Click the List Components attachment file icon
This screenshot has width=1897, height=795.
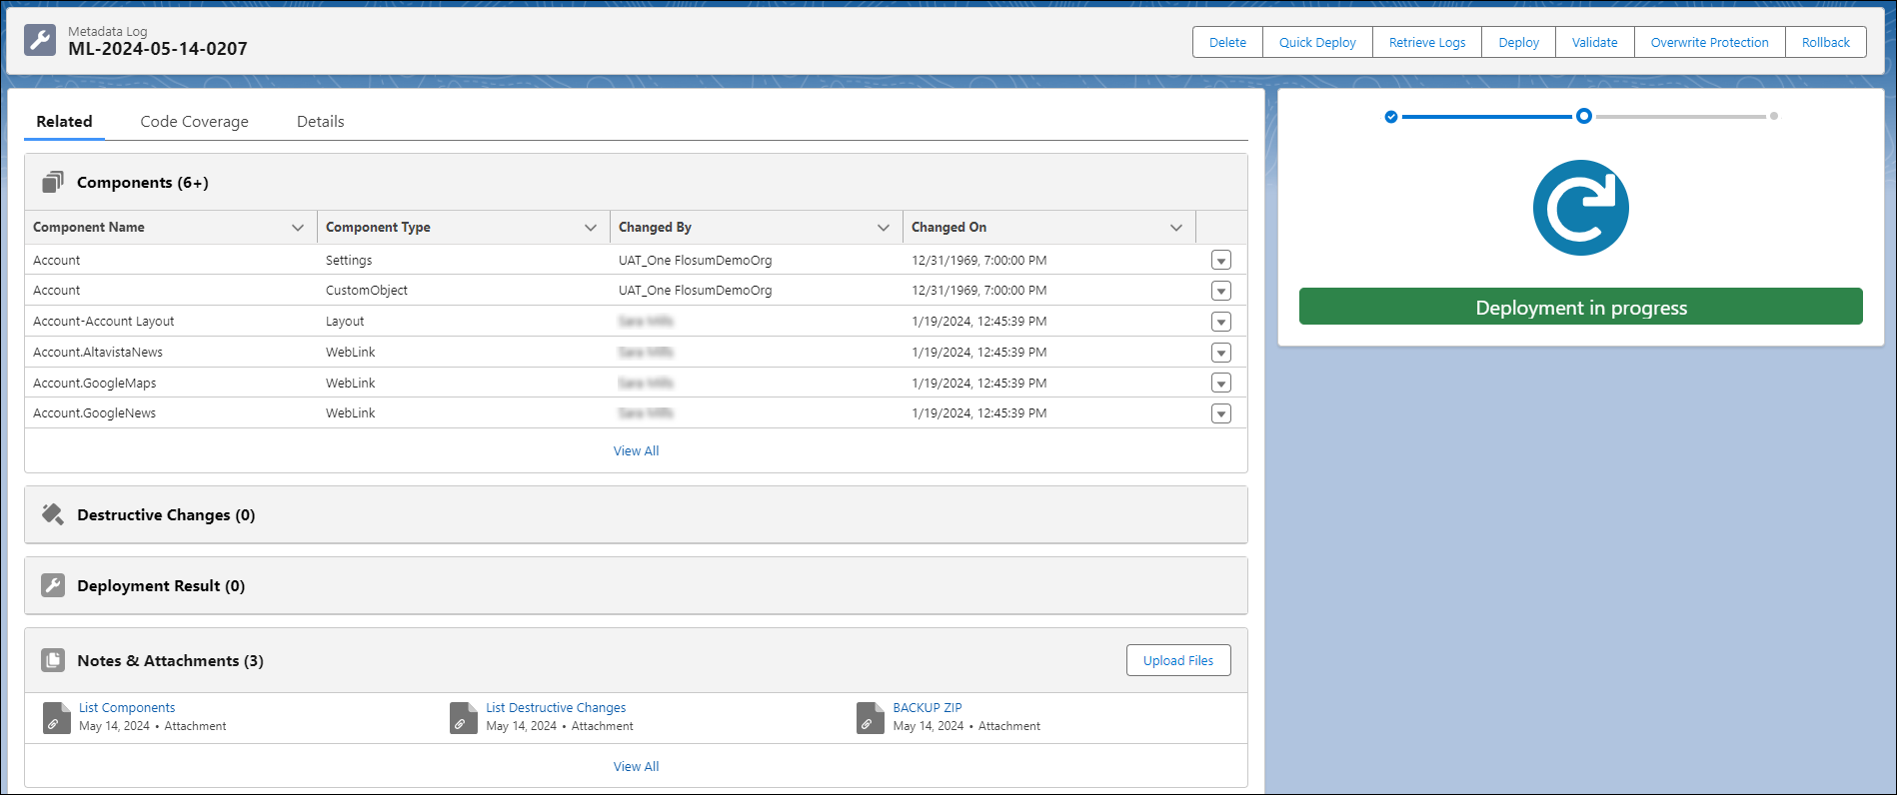click(56, 717)
